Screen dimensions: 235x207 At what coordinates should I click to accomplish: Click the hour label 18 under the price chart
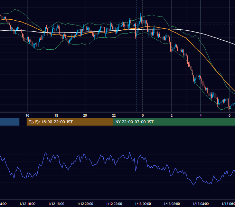pos(56,116)
